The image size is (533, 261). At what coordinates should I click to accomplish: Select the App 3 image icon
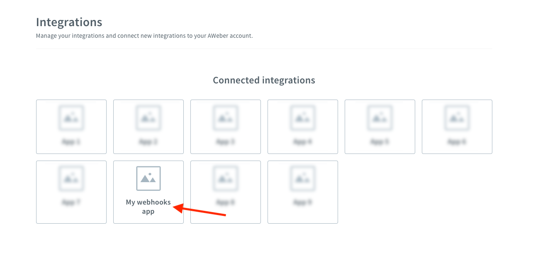pos(226,118)
